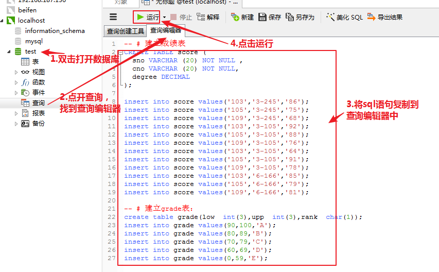Save the query with 保存

click(x=270, y=17)
